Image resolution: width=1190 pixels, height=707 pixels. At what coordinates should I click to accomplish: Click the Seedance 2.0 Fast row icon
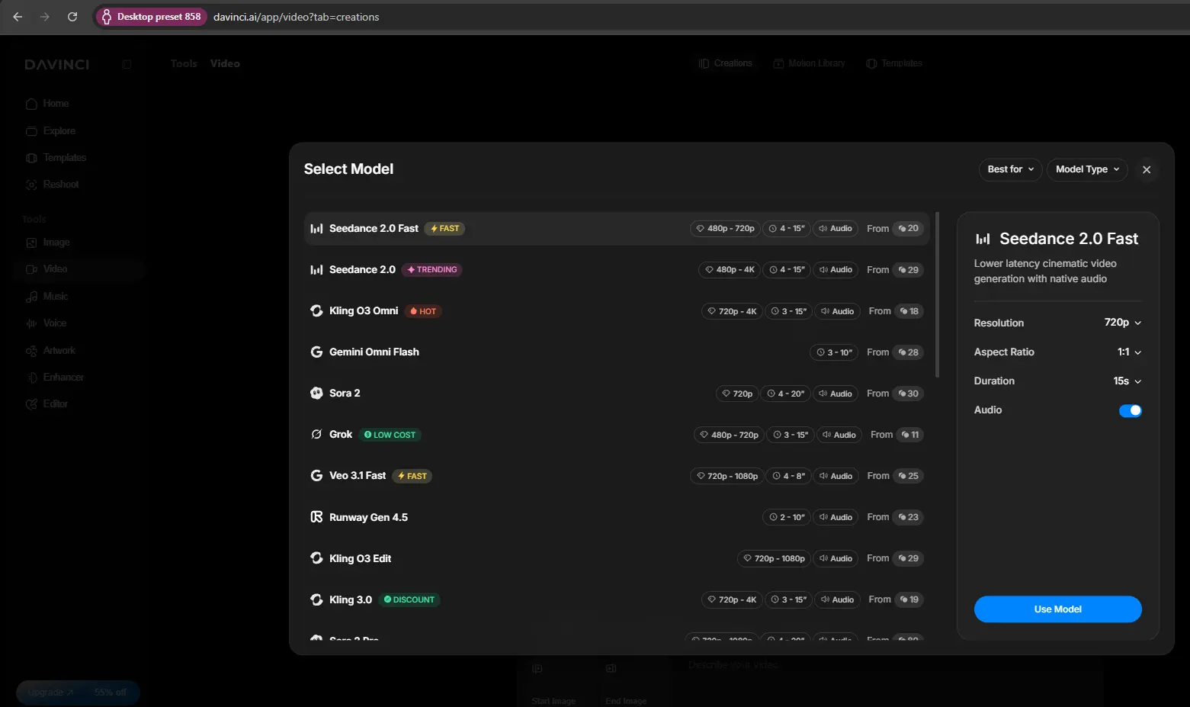[316, 229]
